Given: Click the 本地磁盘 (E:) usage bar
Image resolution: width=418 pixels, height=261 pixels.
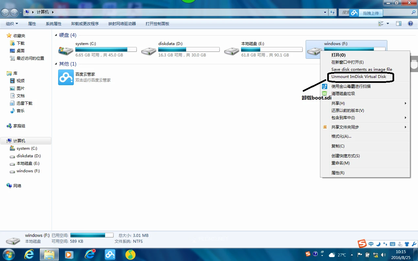Looking at the screenshot, I should click(272, 50).
